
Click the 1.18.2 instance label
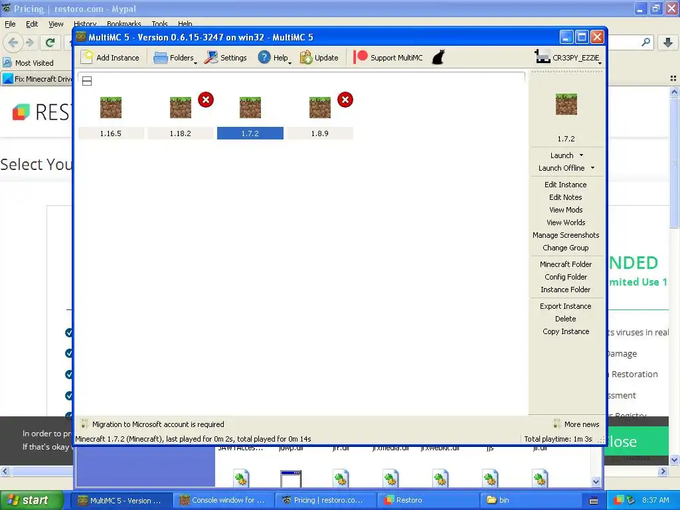(181, 133)
